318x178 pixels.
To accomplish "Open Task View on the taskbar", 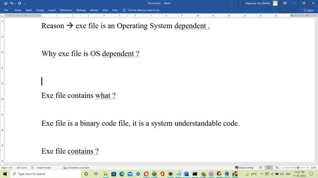I will [96, 174].
